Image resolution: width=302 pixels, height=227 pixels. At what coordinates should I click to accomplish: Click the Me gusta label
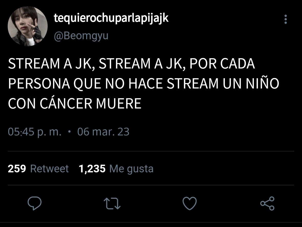(x=131, y=169)
